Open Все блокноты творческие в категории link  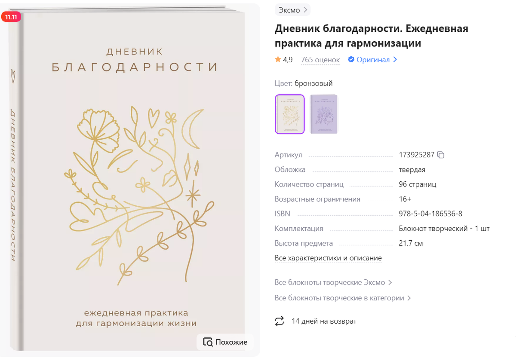pyautogui.click(x=343, y=298)
